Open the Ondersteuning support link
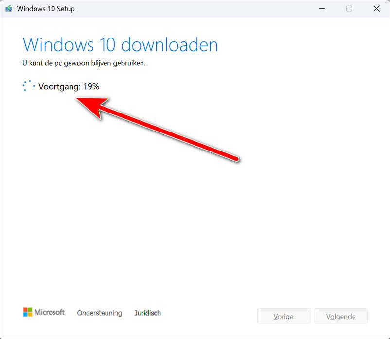390x339 pixels. (99, 313)
